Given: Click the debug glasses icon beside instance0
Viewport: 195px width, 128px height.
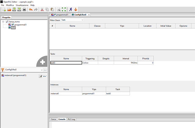Looking at the screenshot, I should point(45,76).
